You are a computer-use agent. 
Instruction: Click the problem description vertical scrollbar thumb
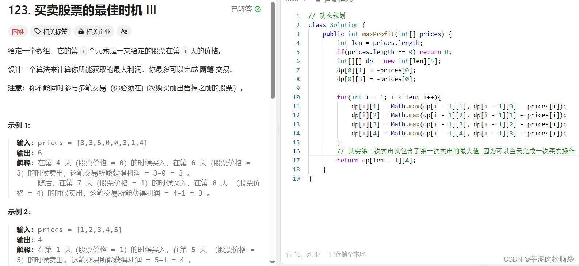[x=273, y=50]
